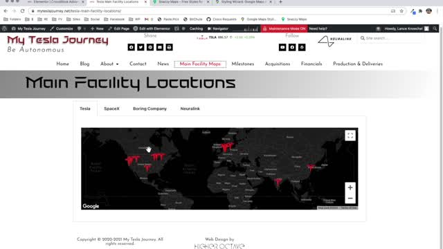Go to Home in navigation menu
The height and width of the screenshot is (249, 443).
63,64
